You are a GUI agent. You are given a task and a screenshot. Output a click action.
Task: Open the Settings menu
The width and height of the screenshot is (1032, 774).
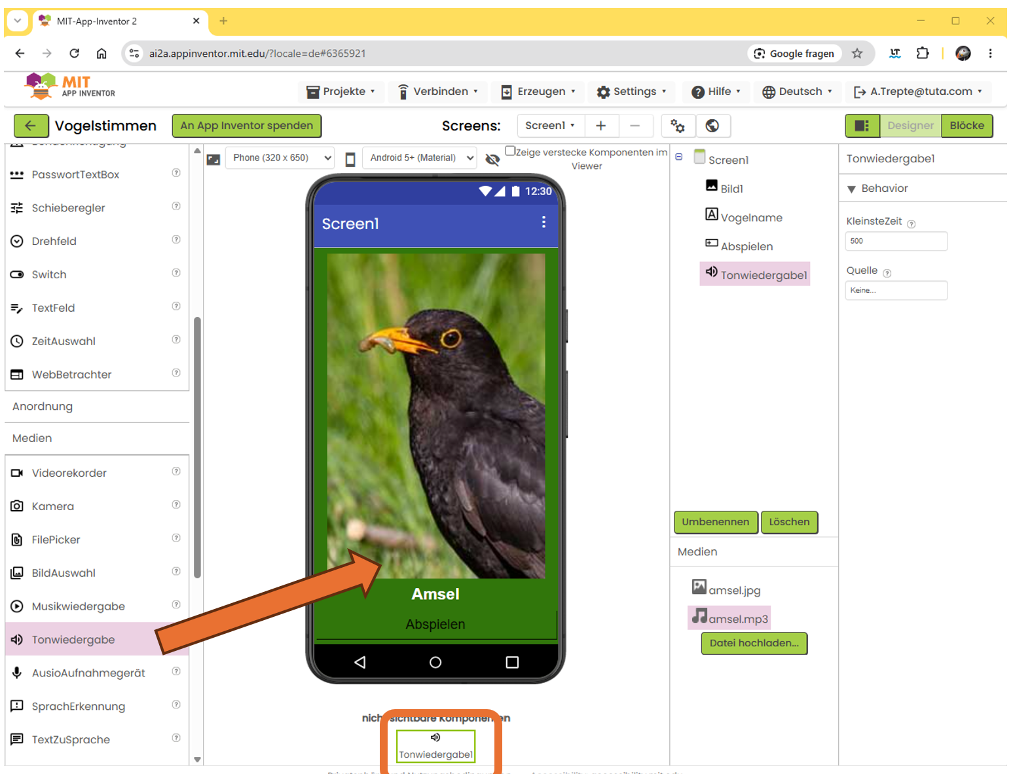point(632,92)
